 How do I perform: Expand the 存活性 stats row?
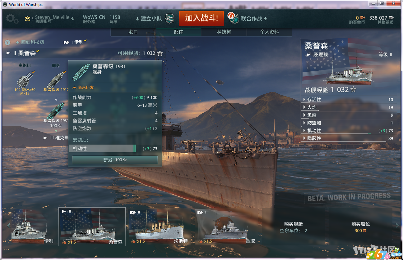(x=348, y=100)
